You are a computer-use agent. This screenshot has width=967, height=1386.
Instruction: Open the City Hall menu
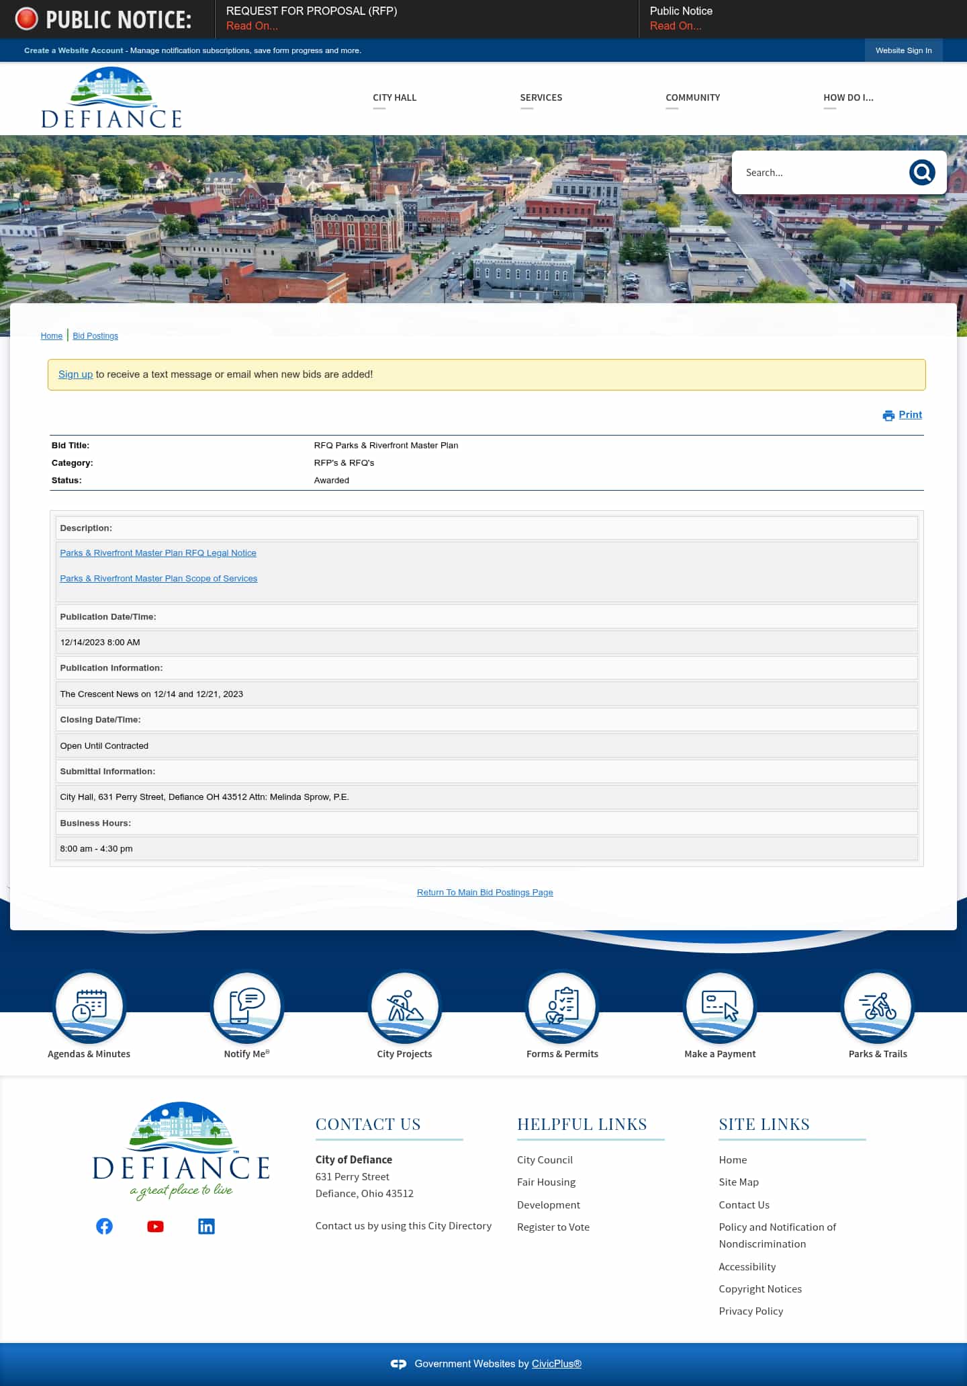395,97
